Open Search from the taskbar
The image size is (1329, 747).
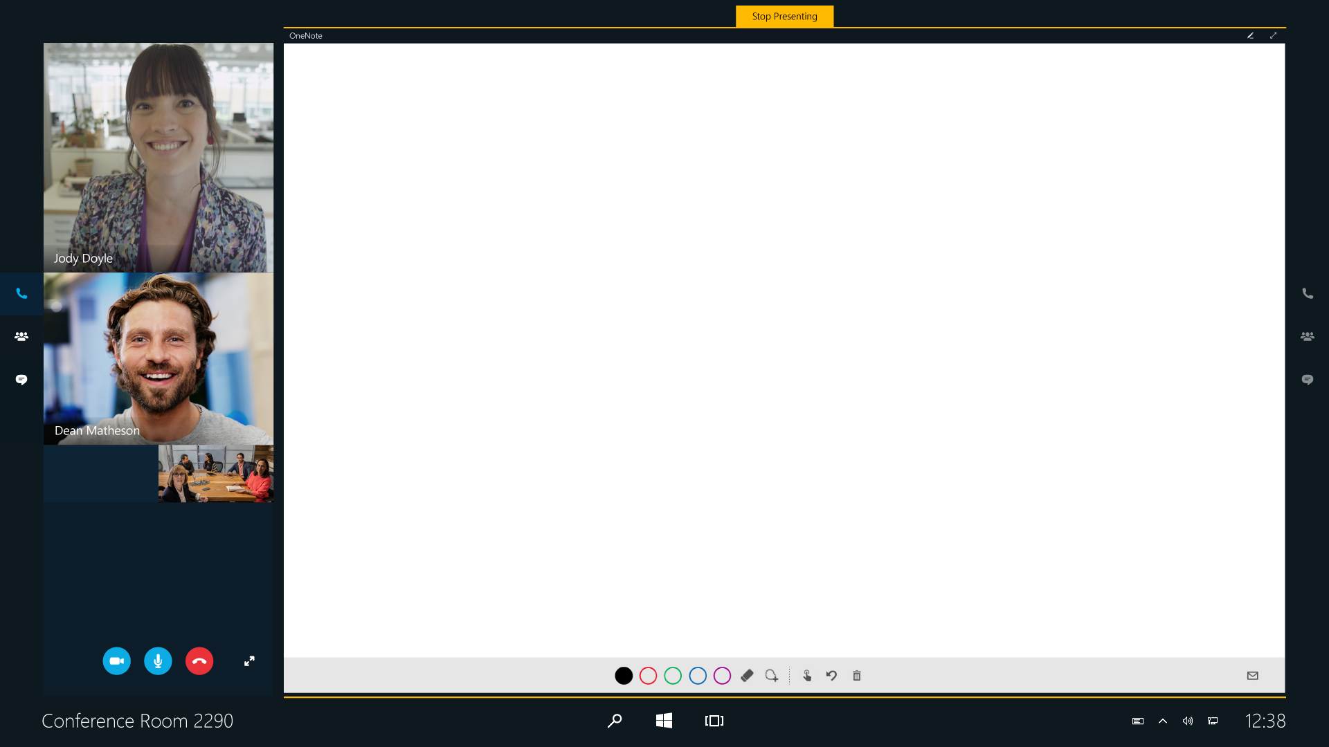tap(615, 721)
